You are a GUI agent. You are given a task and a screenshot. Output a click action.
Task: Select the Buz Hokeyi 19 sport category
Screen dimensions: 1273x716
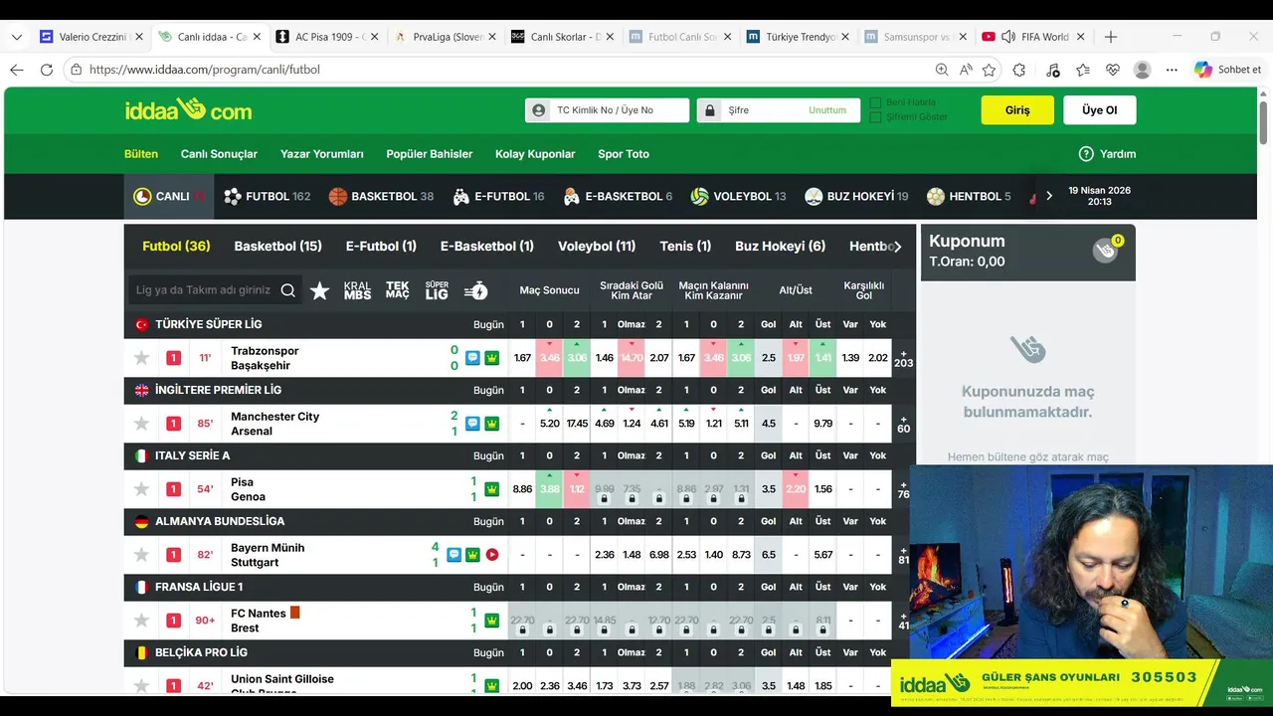coord(856,197)
